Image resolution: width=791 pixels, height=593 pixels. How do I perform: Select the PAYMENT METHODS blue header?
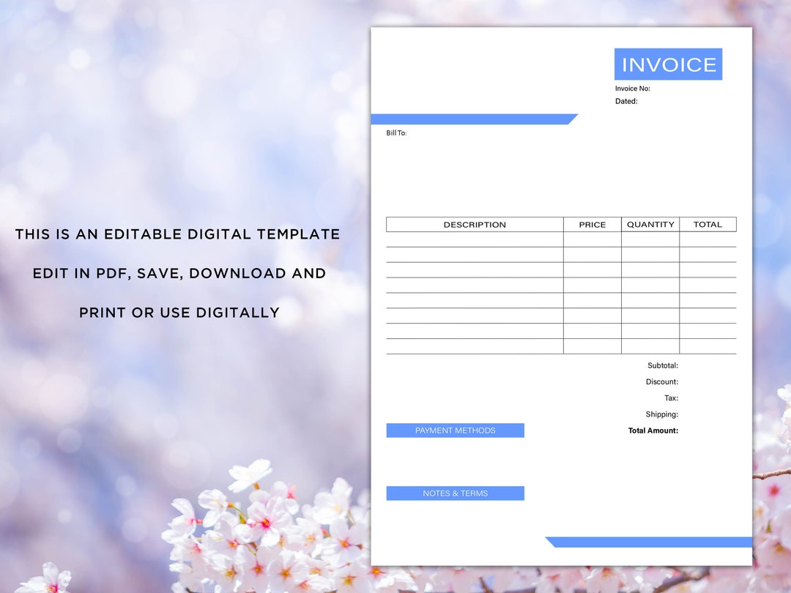(455, 430)
